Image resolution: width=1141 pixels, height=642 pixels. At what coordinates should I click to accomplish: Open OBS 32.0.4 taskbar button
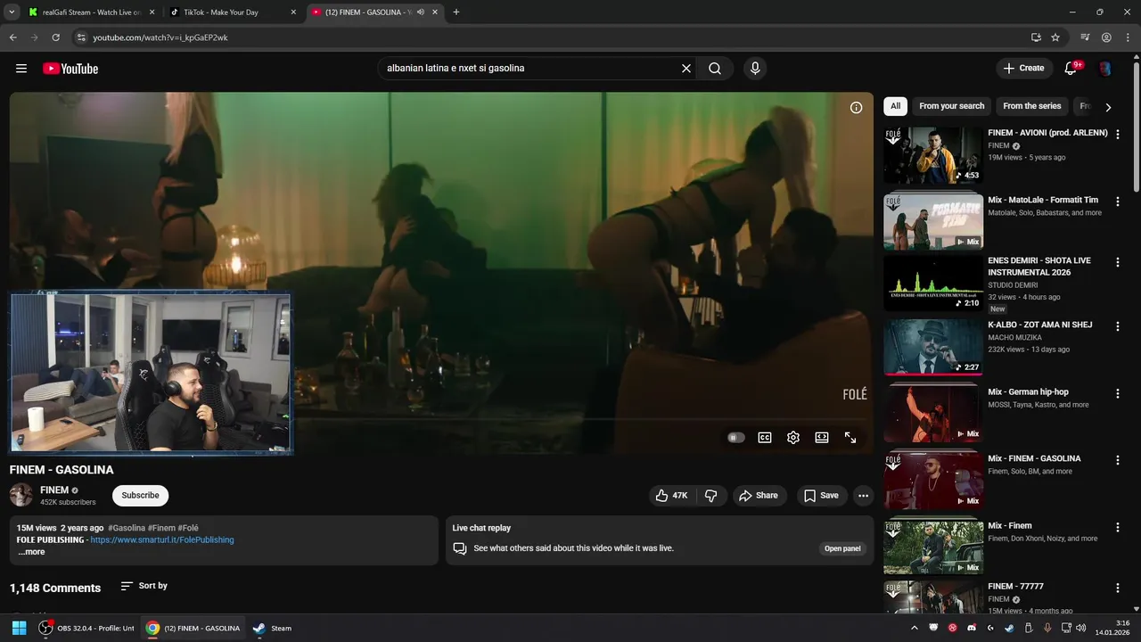tap(86, 628)
